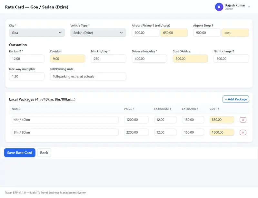Edit 4hr package extra/km field
This screenshot has height=198, width=258.
coord(165,120)
